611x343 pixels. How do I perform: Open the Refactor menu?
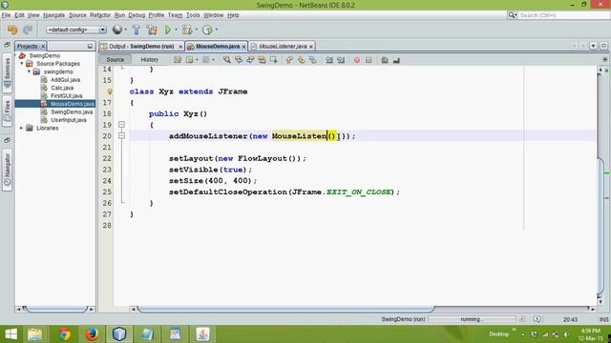(x=100, y=15)
